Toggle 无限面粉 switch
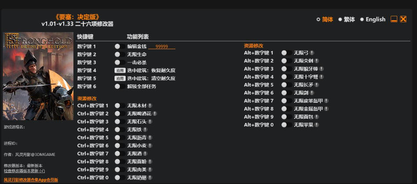The image size is (417, 184). 120,162
